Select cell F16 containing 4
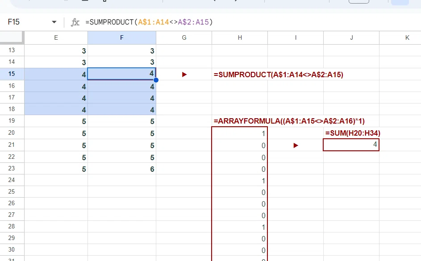Viewport: 421px width, 261px height. coord(121,86)
